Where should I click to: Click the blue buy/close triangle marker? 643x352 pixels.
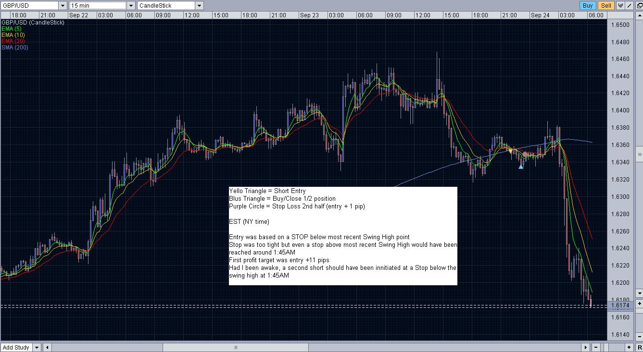(x=521, y=167)
